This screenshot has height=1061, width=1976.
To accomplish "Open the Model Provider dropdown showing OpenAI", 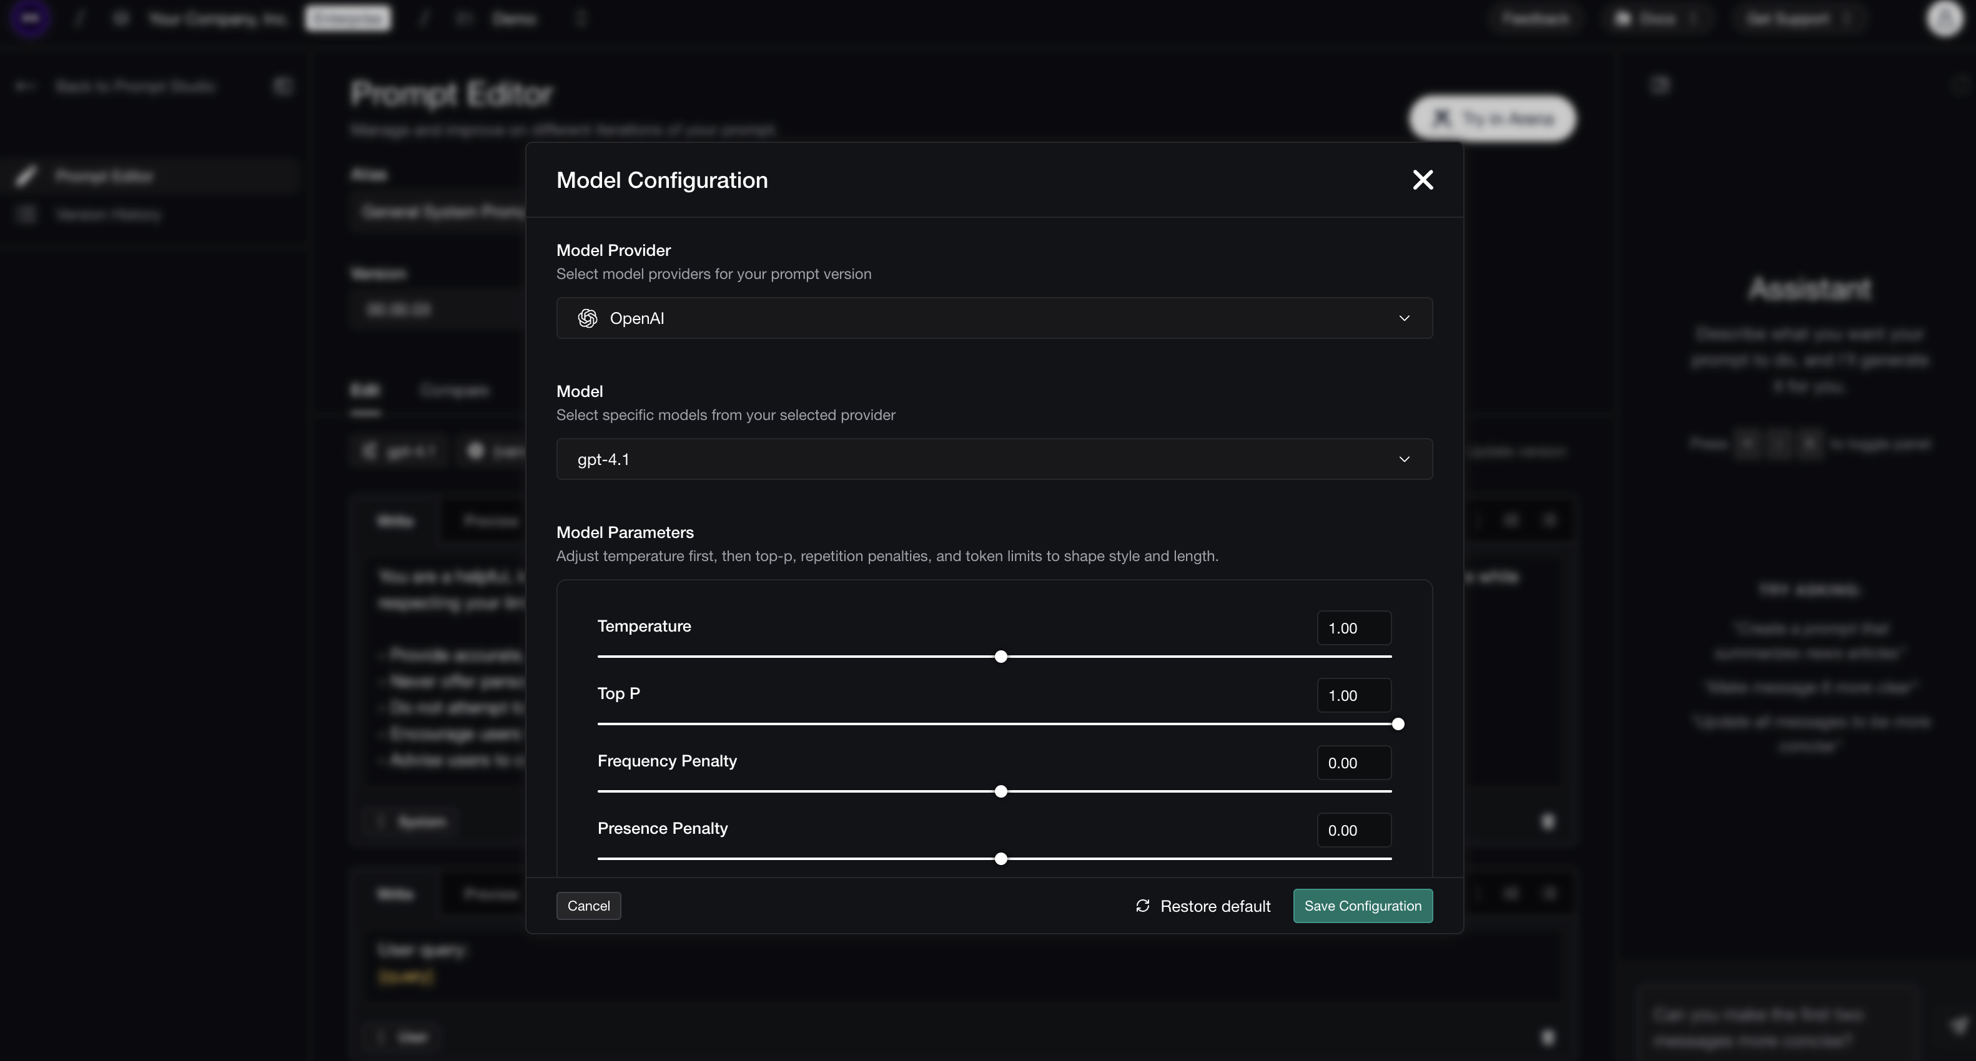I will tap(994, 318).
